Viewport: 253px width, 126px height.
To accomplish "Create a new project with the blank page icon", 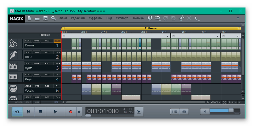I will pos(29,18).
